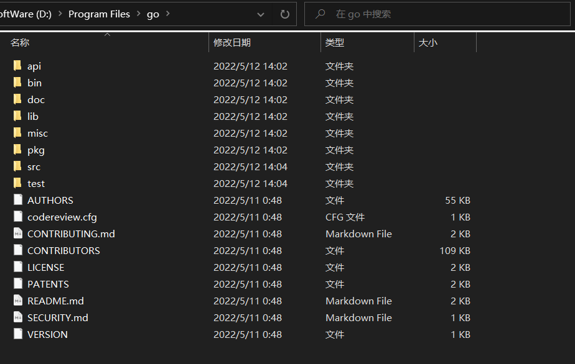Expand chevron after go in breadcrumb
Viewport: 575px width, 364px height.
pos(168,14)
